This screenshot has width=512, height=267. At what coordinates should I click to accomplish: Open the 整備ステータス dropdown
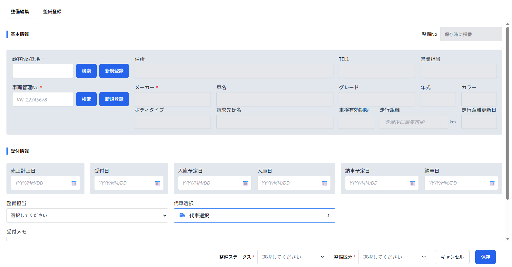point(292,257)
